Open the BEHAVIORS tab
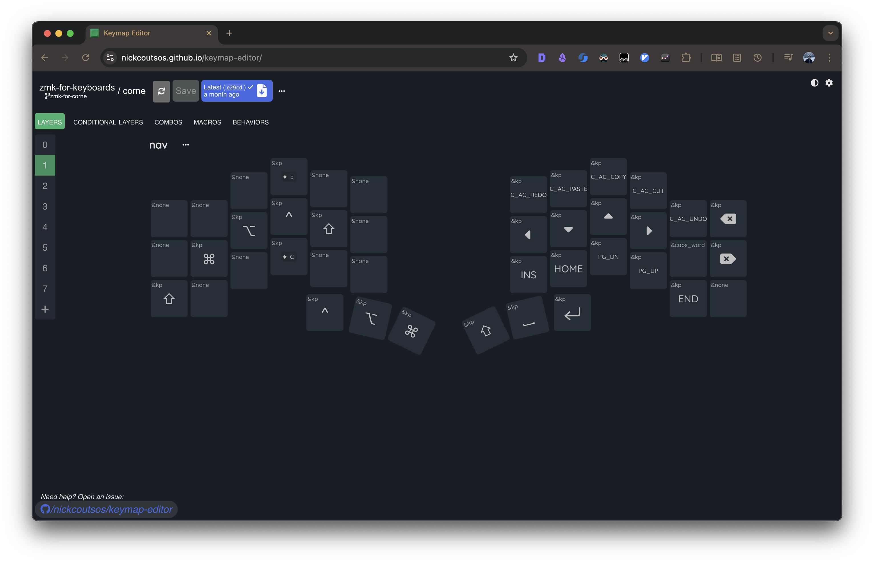 click(x=250, y=122)
